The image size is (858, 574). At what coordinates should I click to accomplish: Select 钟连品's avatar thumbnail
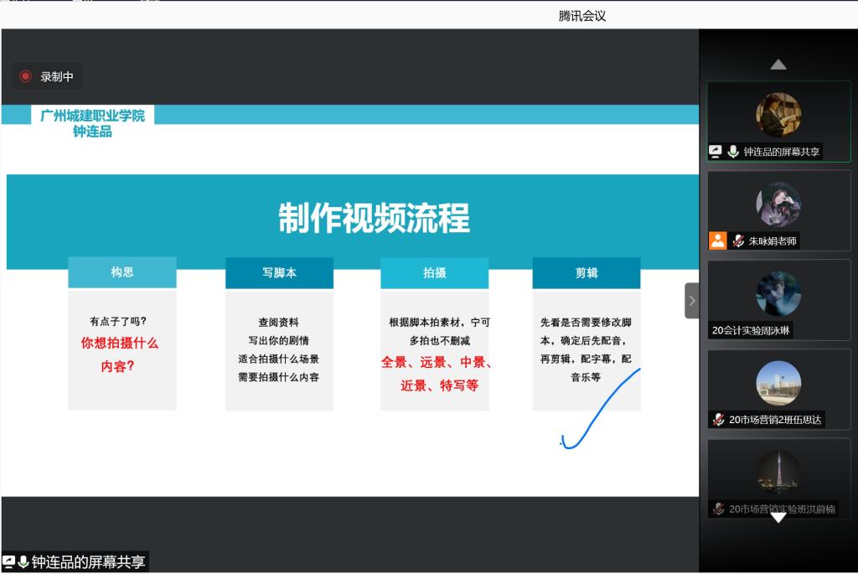point(778,115)
